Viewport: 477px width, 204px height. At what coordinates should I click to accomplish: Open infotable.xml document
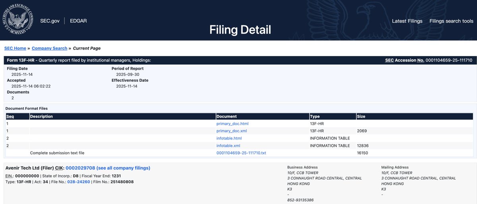point(228,145)
